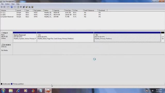Click the red toolbox taskbar button
This screenshot has height=93, width=165.
click(48, 91)
